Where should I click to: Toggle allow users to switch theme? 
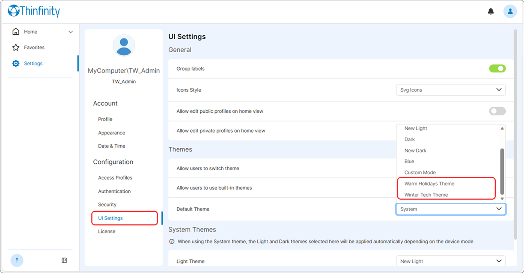pos(497,168)
